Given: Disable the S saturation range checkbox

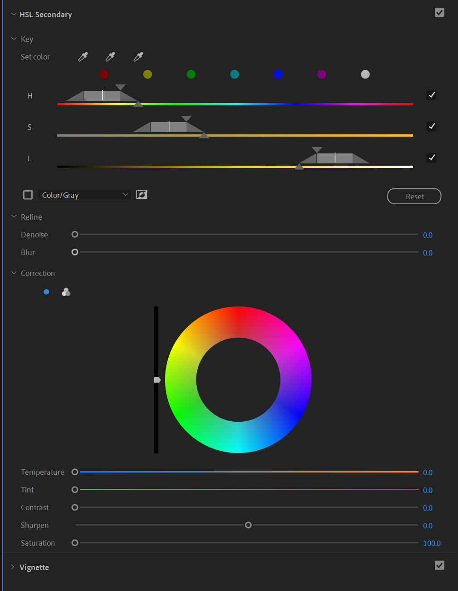Looking at the screenshot, I should [x=431, y=126].
